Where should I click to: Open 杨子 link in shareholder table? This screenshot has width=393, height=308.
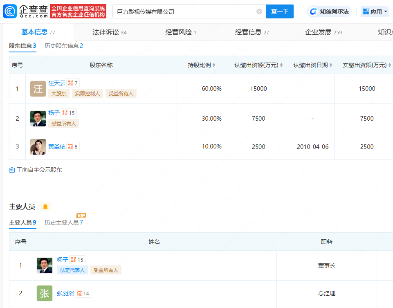54,113
